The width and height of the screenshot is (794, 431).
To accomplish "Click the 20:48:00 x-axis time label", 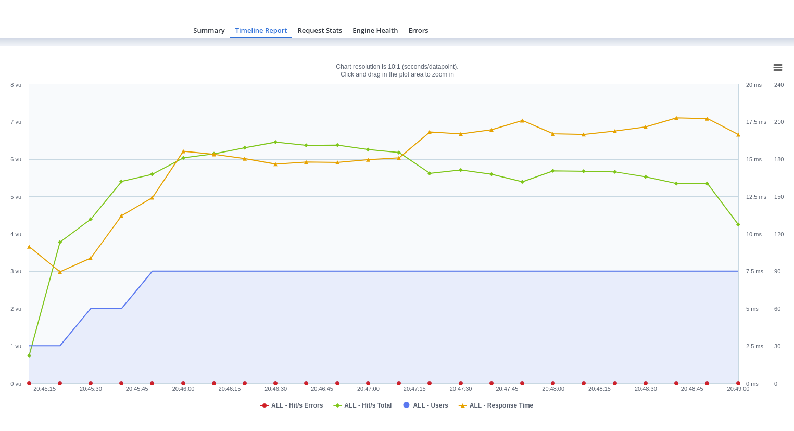I will pos(553,389).
